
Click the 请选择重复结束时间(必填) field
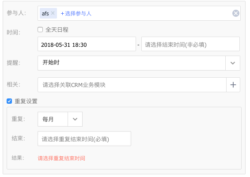[84, 139]
